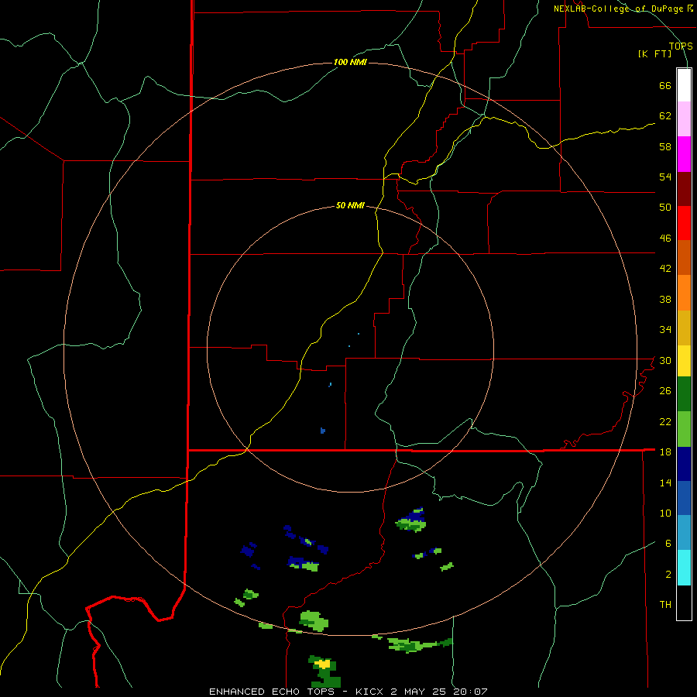
Task: Click the legend value "42"
Action: tap(665, 268)
